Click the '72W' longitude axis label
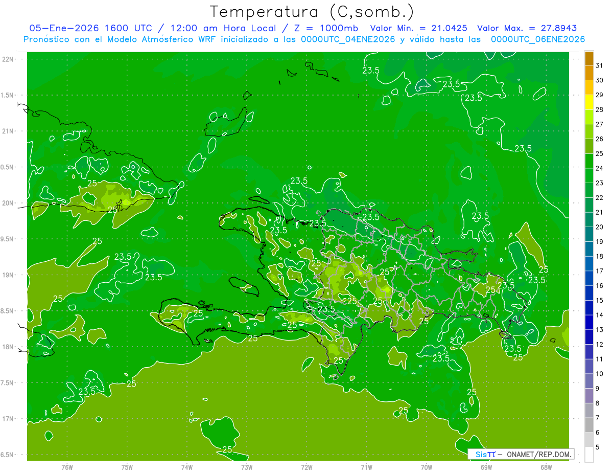 [306, 467]
